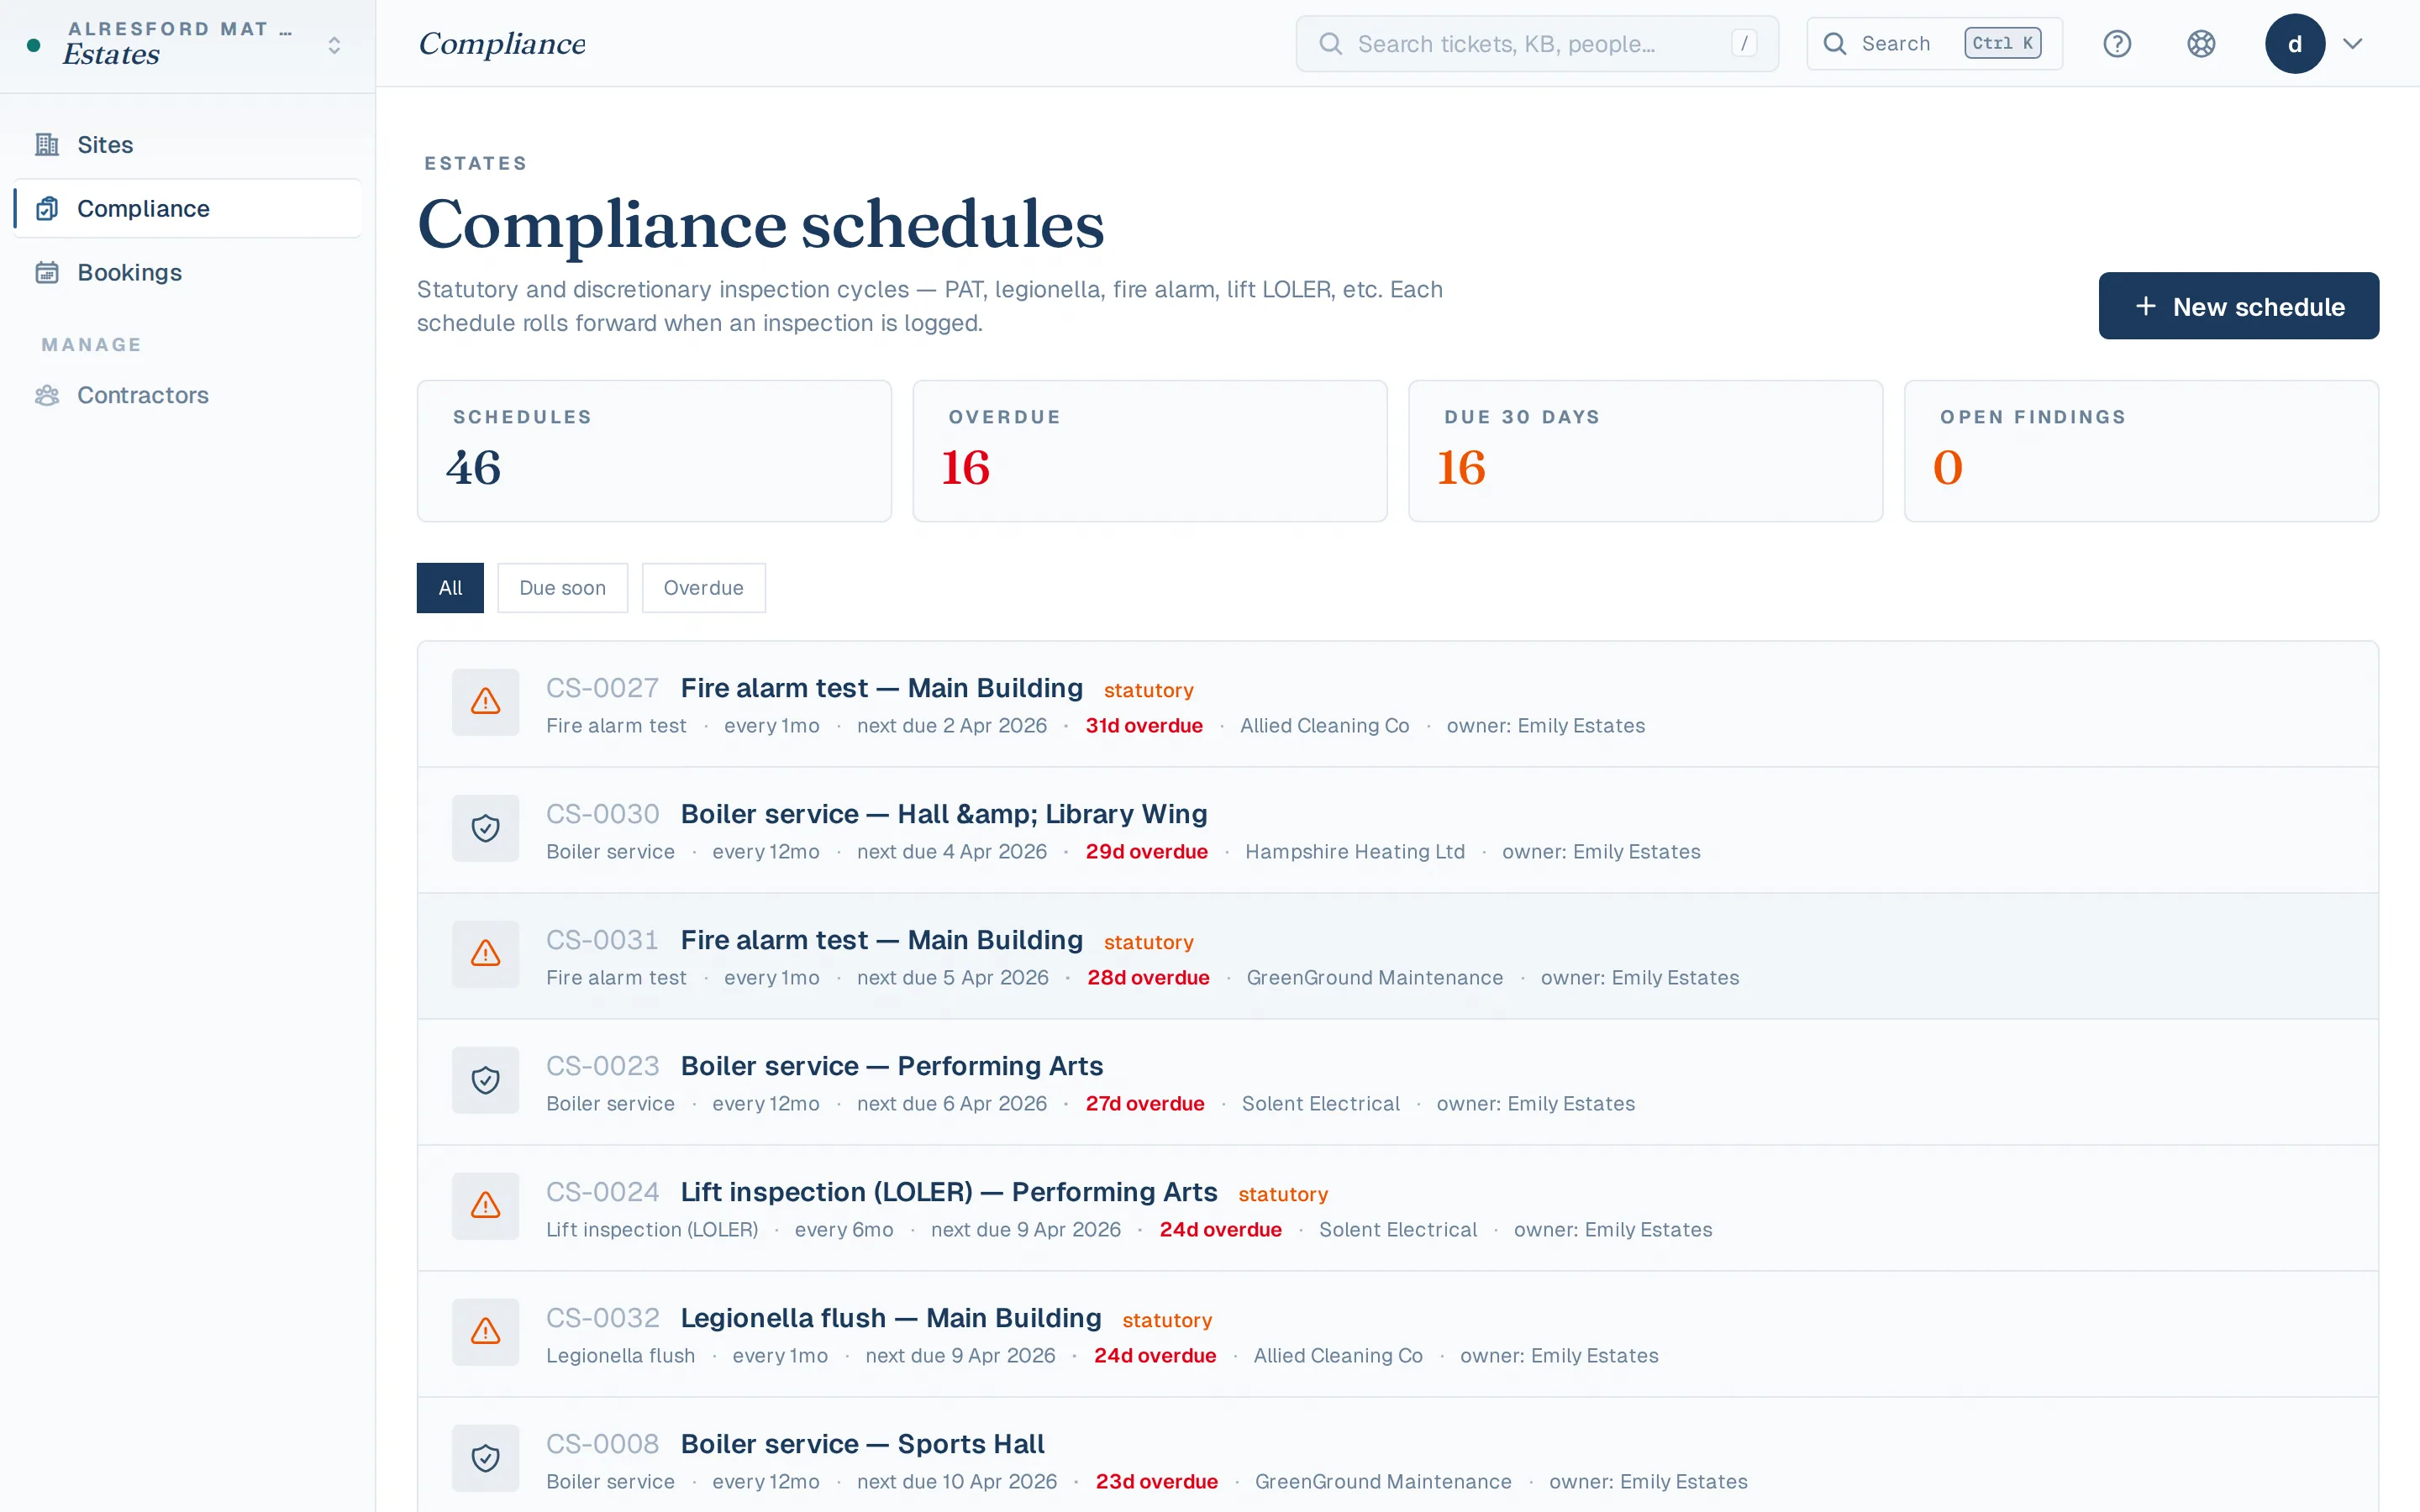This screenshot has height=1512, width=2420.
Task: Open the Ctrl K Search button
Action: click(1934, 44)
